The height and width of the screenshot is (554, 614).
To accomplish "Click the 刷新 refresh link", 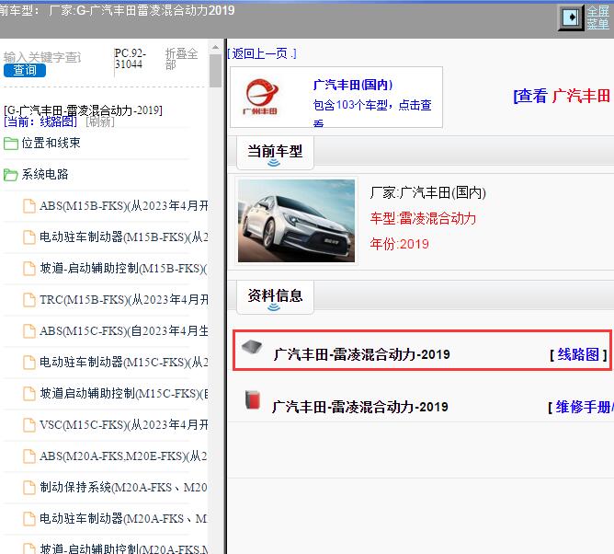I will (100, 121).
